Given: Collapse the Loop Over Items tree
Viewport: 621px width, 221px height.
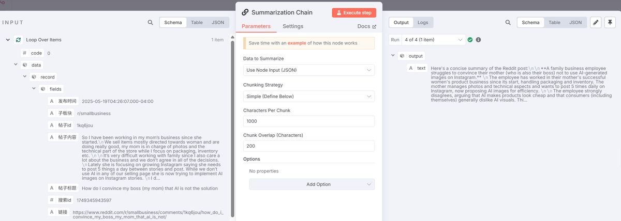Looking at the screenshot, I should click(x=8, y=40).
